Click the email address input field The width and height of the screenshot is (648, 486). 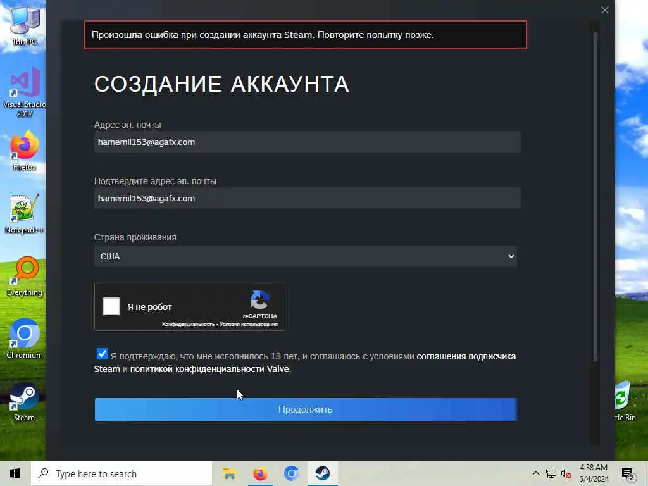coord(307,142)
